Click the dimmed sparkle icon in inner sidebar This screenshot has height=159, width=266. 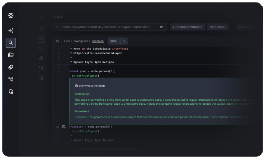pos(41,29)
